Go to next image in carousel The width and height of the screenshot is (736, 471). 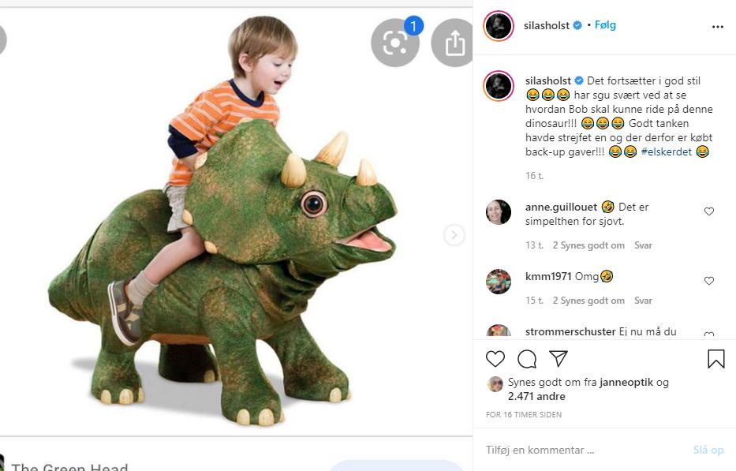(454, 235)
